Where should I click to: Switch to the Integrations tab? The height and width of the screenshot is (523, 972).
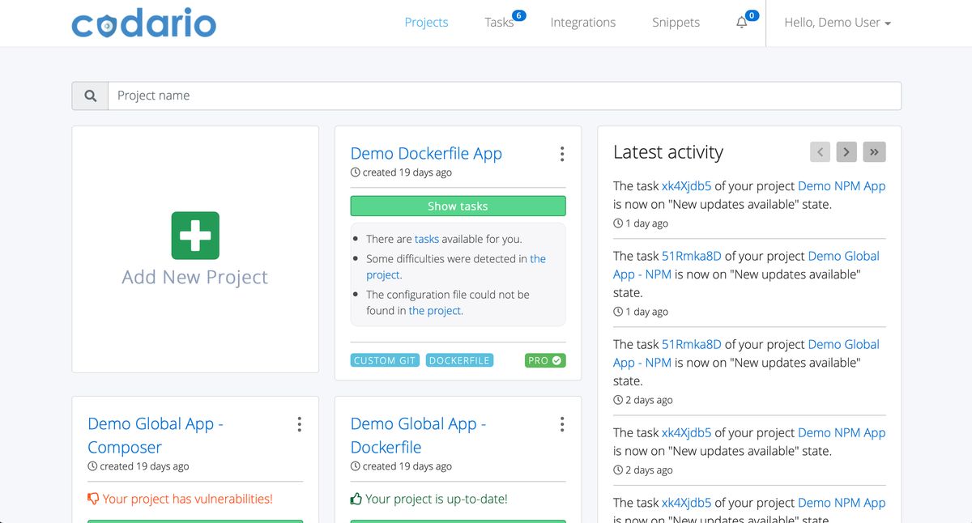tap(583, 22)
